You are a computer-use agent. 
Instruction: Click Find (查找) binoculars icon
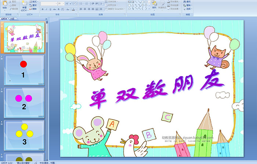click(x=185, y=1)
